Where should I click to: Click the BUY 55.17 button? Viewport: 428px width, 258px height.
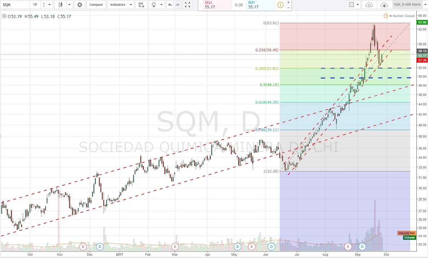tap(261, 5)
